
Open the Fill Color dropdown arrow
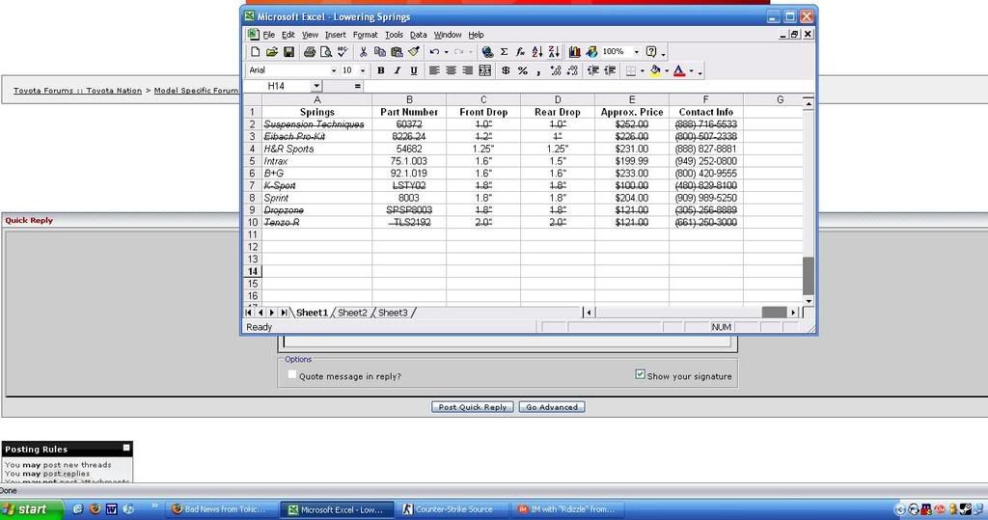(667, 70)
